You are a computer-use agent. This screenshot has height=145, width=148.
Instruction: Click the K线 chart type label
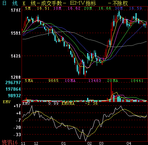(29, 3)
